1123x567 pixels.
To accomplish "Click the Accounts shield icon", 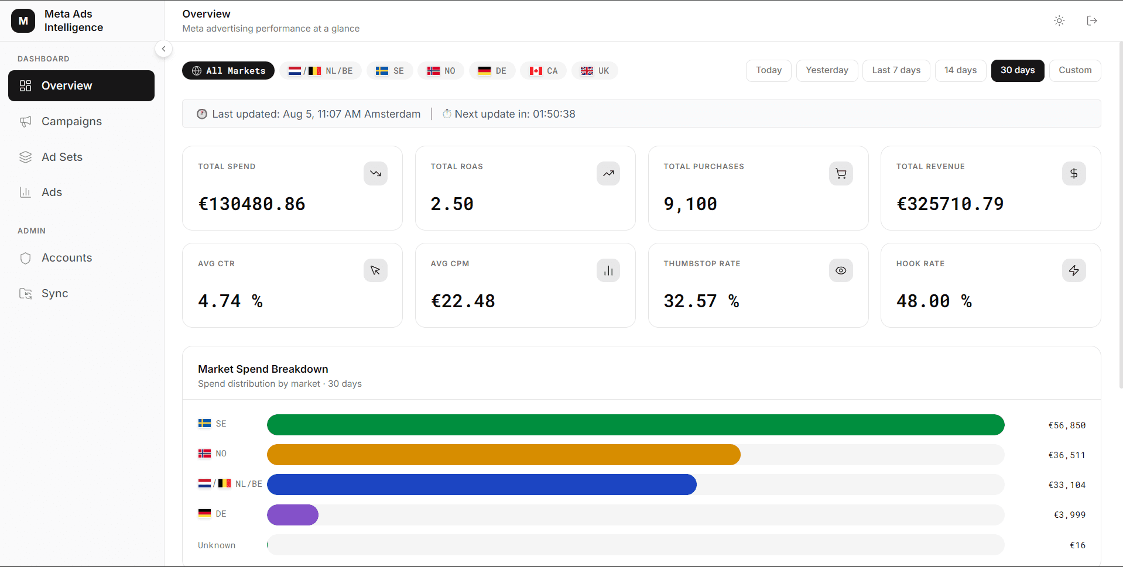I will coord(25,258).
